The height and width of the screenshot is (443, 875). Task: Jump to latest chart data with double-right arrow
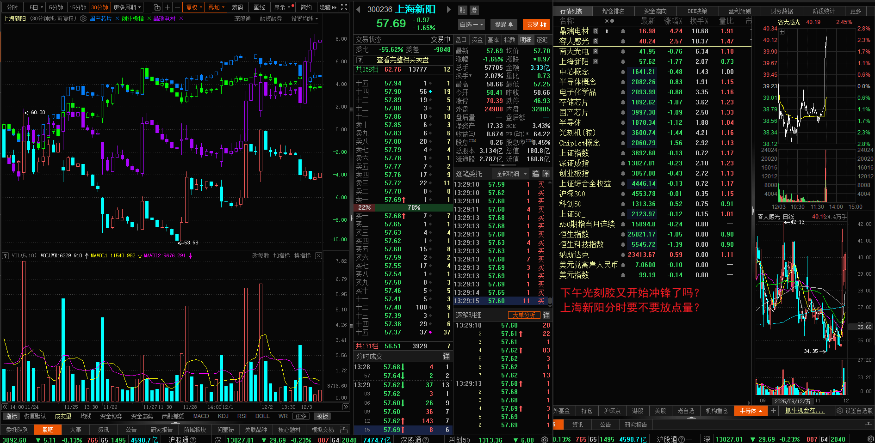(x=346, y=407)
